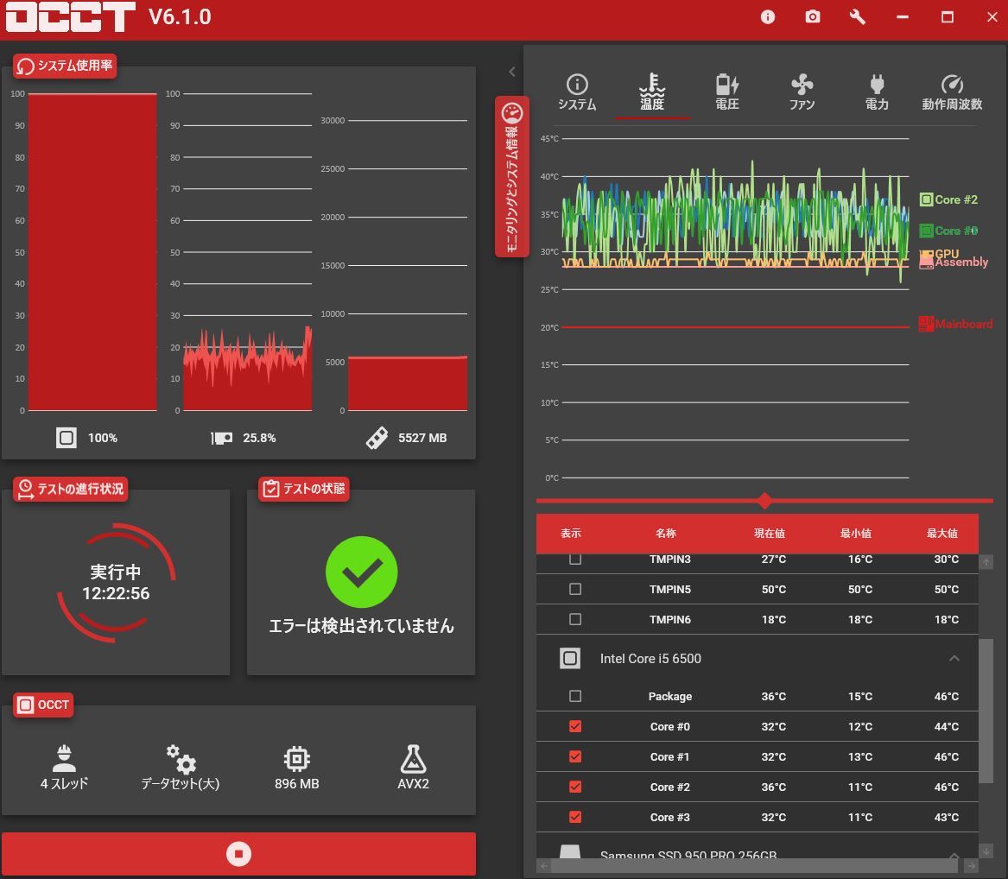Click the GPU usage icon beside 25.8%

(221, 438)
